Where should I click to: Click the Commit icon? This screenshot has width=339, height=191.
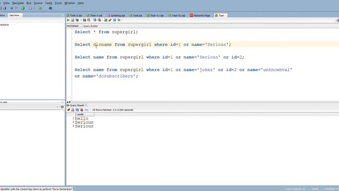point(95,20)
